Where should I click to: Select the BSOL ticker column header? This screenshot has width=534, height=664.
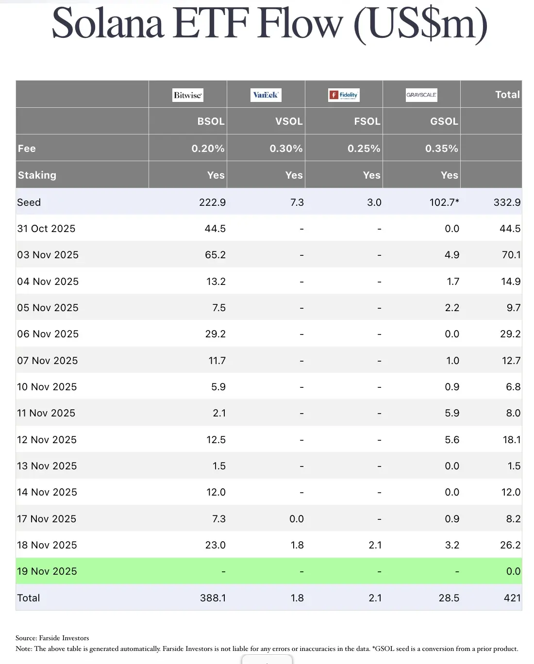211,121
